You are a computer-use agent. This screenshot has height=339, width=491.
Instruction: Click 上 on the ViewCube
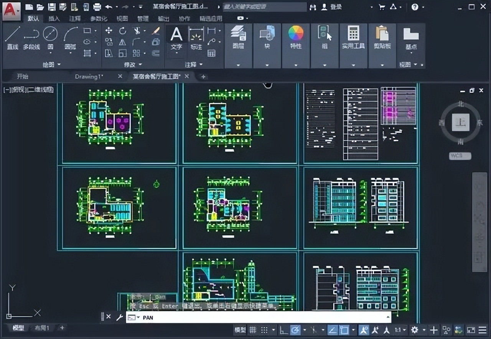(461, 122)
